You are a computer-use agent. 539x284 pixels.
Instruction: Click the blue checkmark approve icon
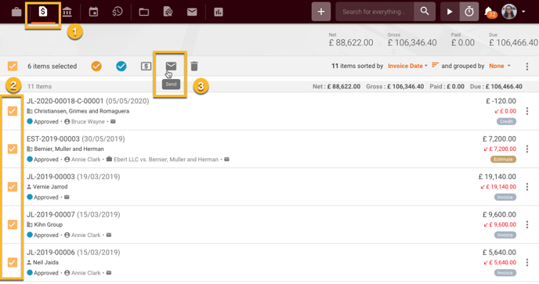121,66
